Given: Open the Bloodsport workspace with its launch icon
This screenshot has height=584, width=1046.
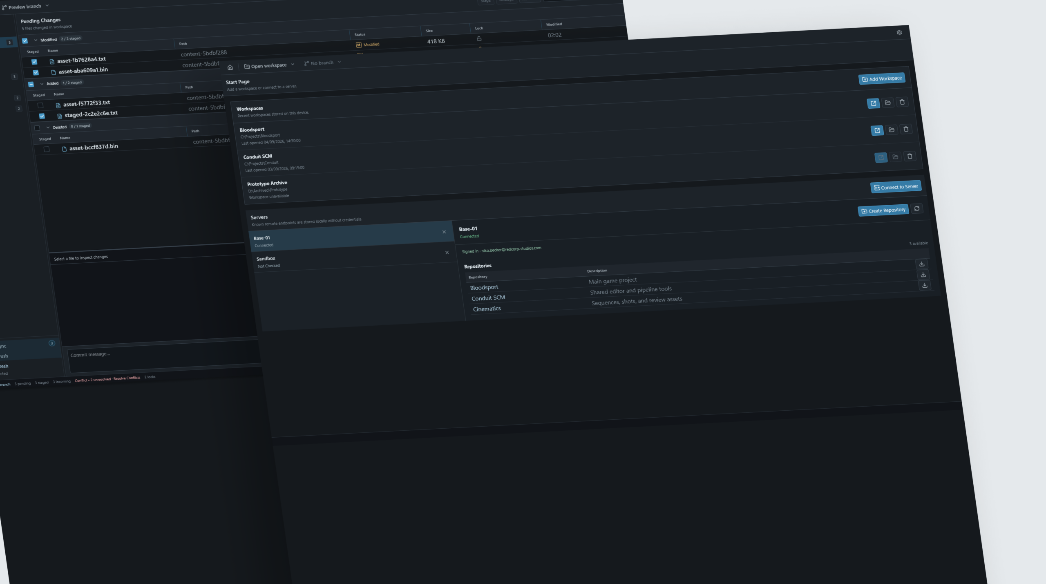Looking at the screenshot, I should (x=873, y=103).
